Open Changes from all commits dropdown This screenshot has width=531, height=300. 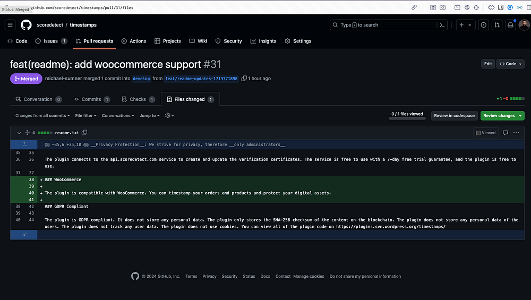click(42, 115)
